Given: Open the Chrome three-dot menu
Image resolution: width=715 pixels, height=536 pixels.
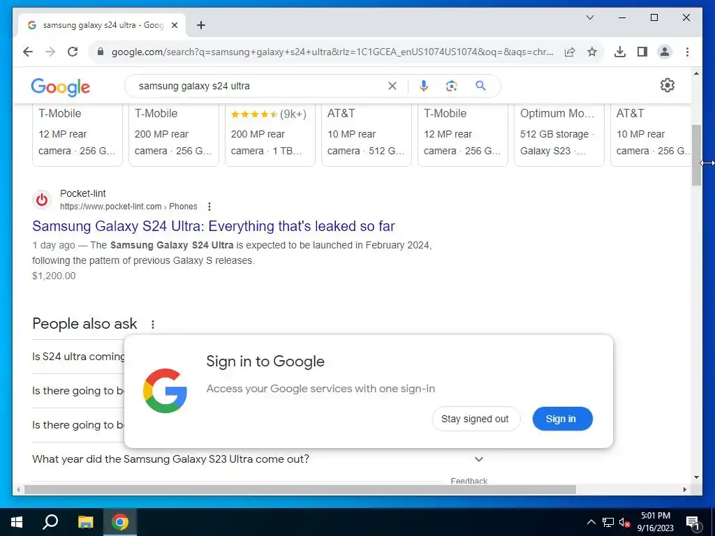Looking at the screenshot, I should 687,52.
